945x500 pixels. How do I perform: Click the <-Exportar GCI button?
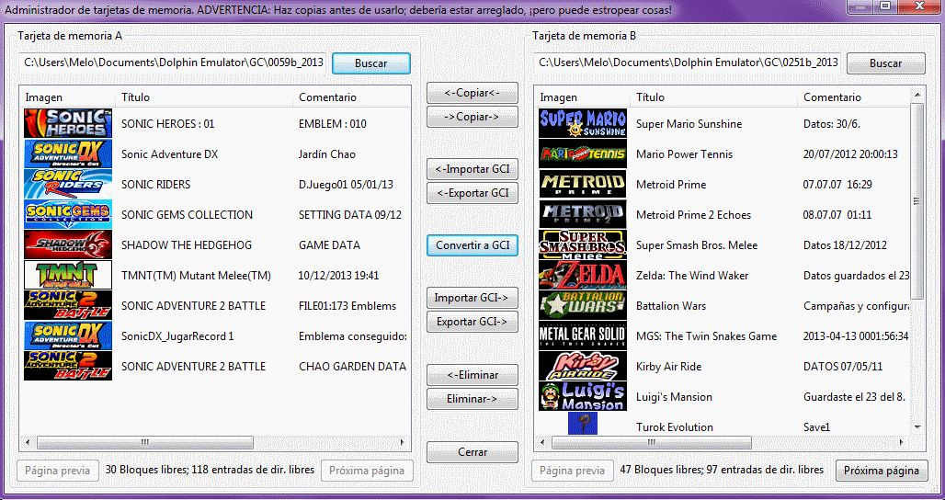[x=472, y=193]
